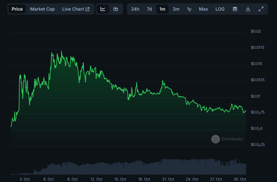Viewport: 277px width, 182px height.
Task: Download chart data icon
Action: coord(248,9)
